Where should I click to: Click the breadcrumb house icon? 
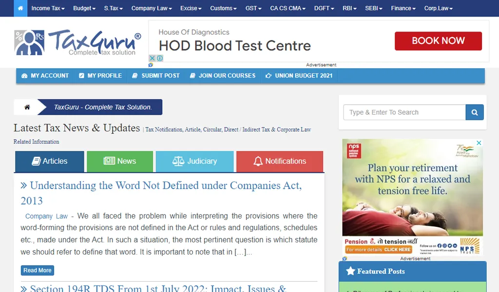tap(27, 107)
